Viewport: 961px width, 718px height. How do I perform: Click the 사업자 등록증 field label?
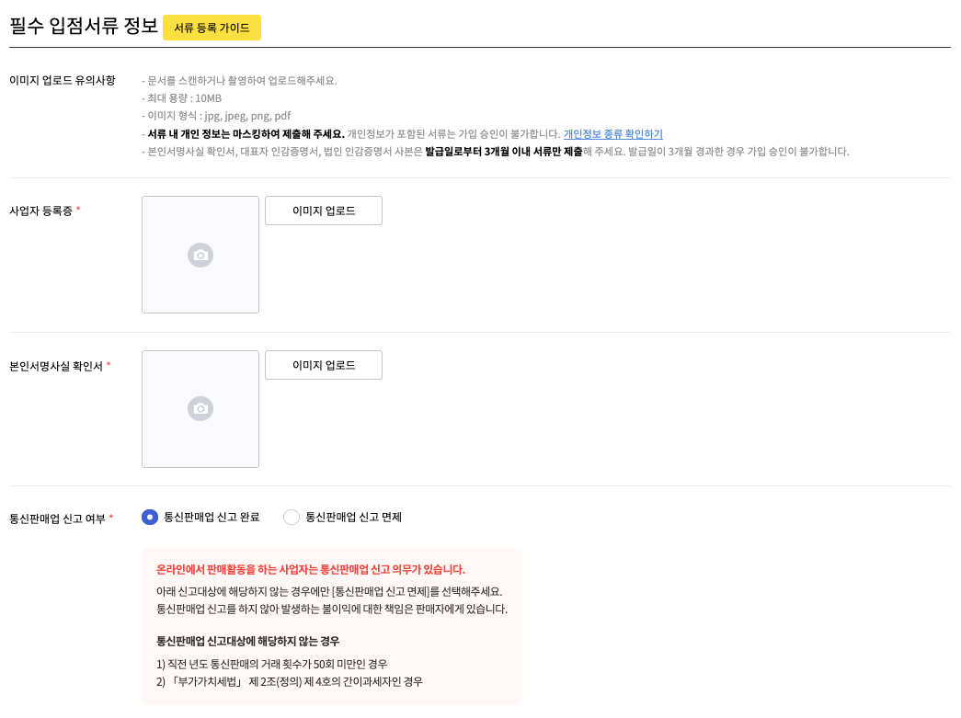pyautogui.click(x=40, y=211)
